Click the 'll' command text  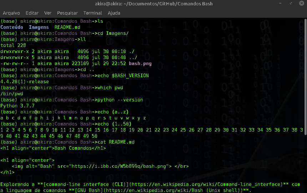click(83, 39)
